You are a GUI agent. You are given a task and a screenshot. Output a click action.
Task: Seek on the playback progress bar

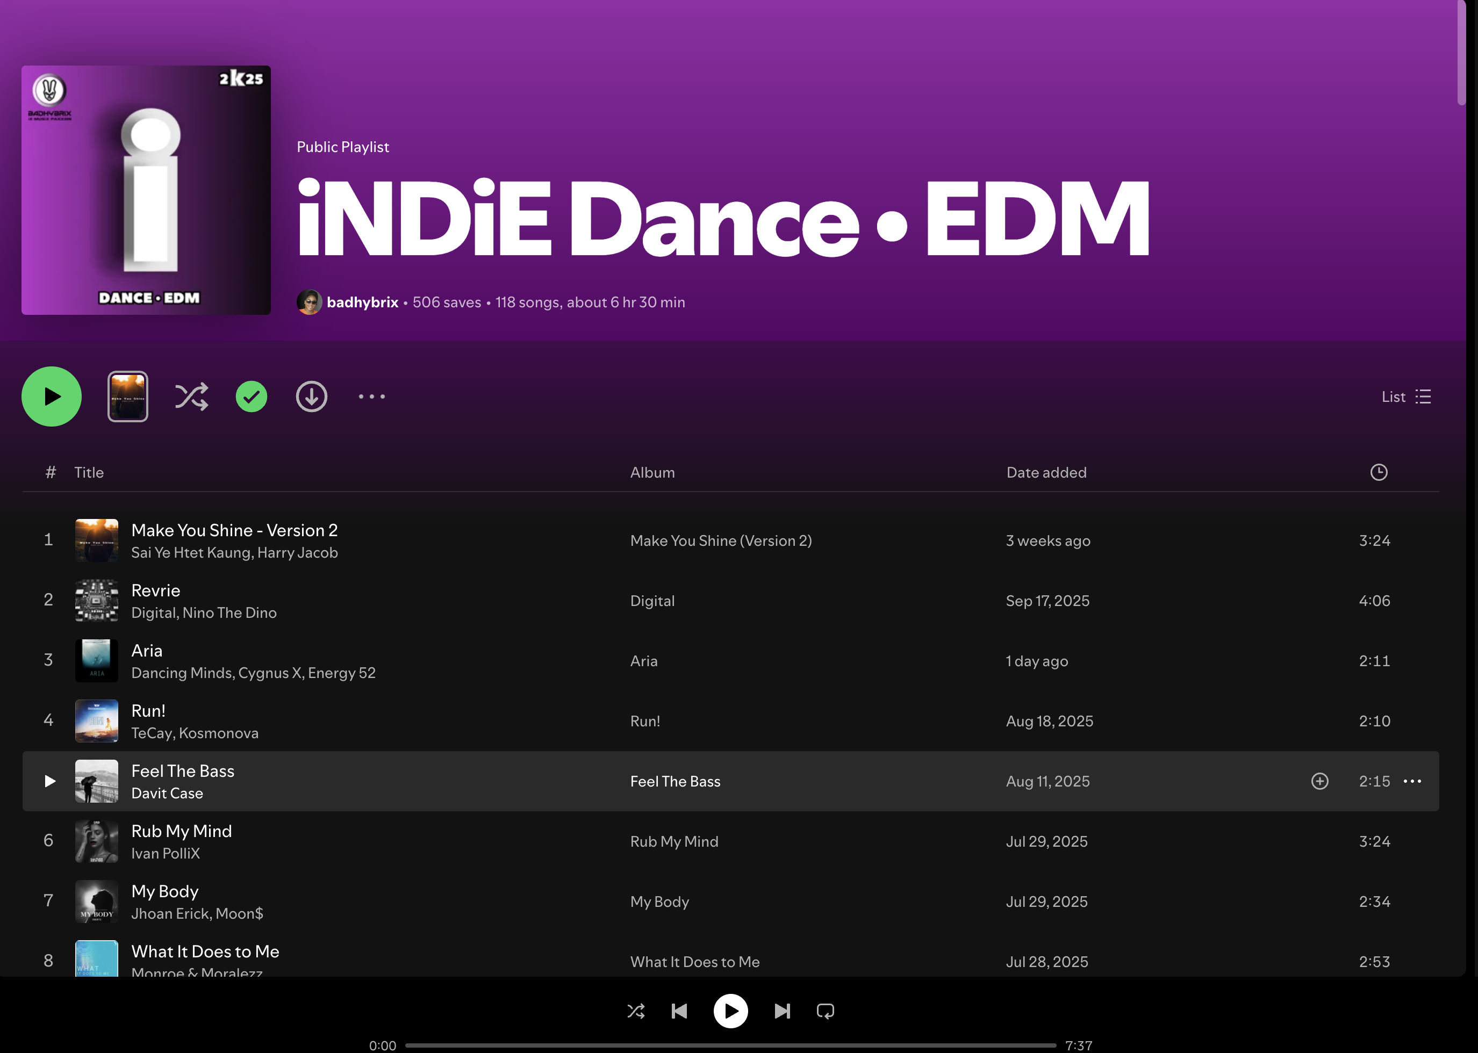pyautogui.click(x=731, y=1045)
